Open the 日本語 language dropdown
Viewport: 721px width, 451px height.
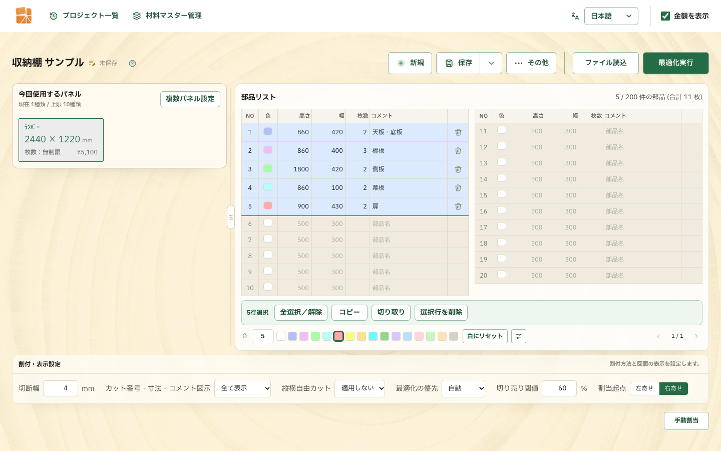pyautogui.click(x=611, y=16)
